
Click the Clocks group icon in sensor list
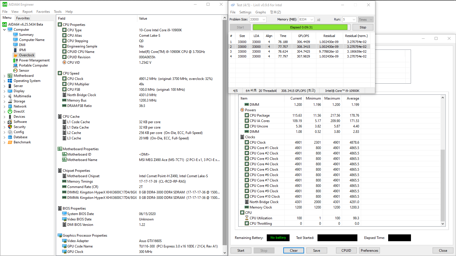pos(242,137)
